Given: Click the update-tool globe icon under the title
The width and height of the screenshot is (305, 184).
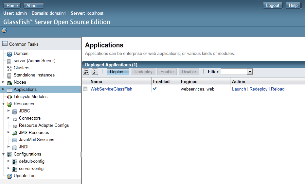Looking at the screenshot, I should pos(4,30).
